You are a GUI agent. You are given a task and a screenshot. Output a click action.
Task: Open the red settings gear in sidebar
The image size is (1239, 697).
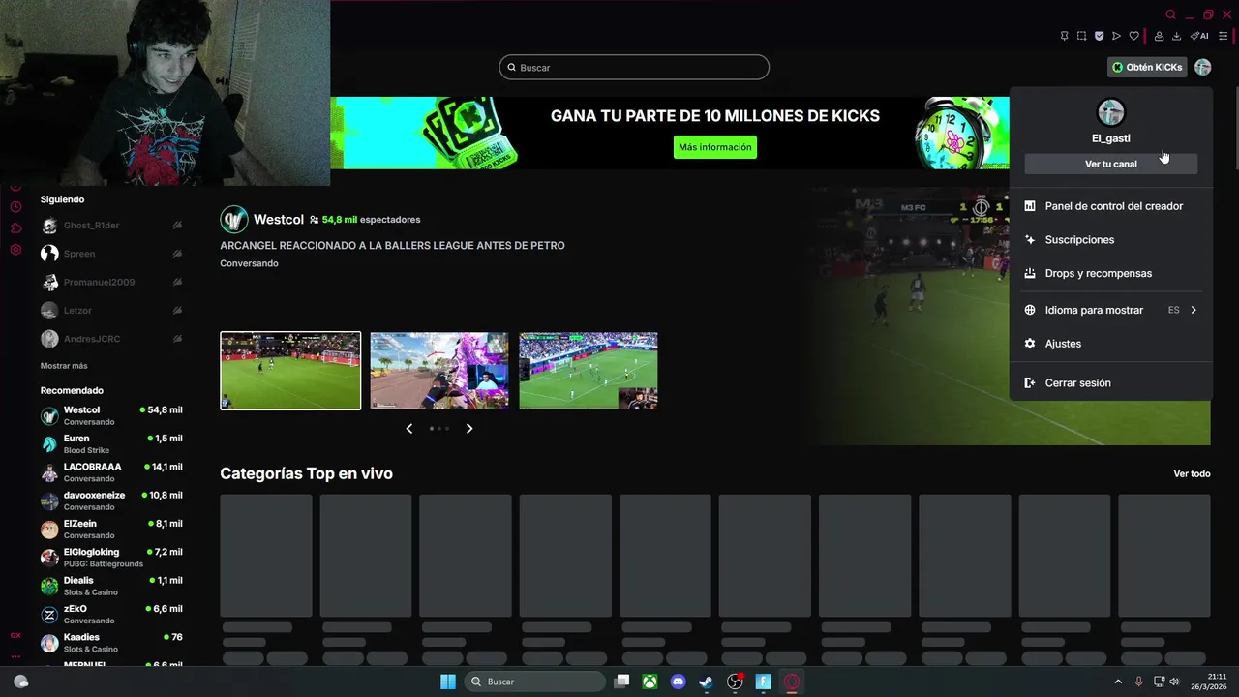pyautogui.click(x=15, y=250)
